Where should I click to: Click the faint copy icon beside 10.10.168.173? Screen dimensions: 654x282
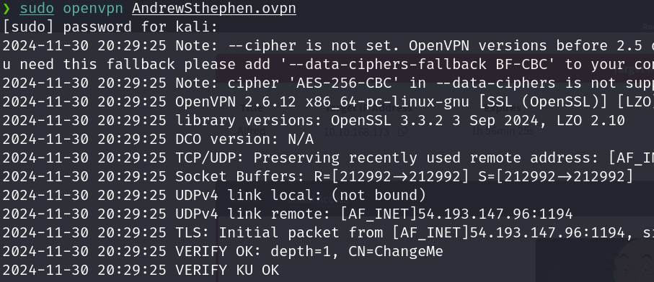tap(403, 132)
